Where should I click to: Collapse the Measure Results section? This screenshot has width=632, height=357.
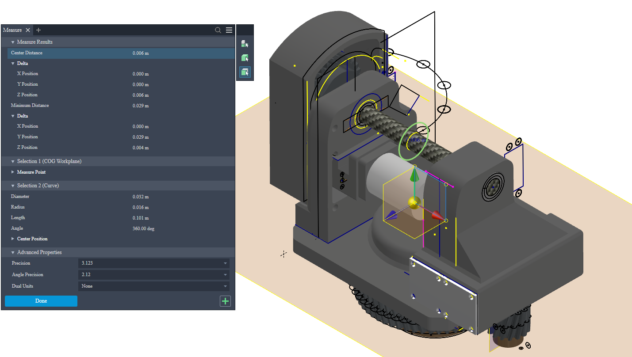(x=13, y=42)
